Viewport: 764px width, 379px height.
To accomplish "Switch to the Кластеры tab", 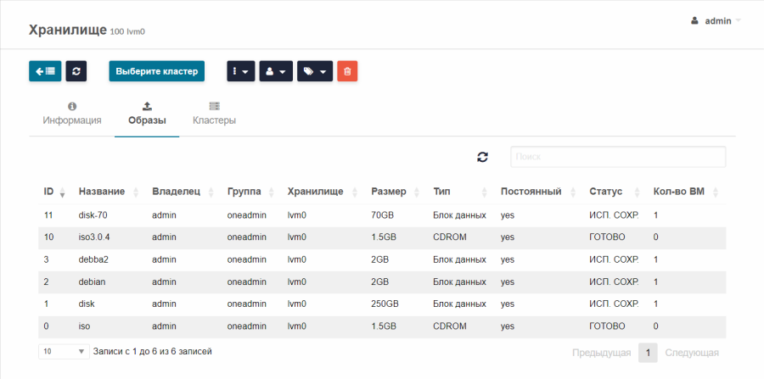I will click(x=215, y=114).
